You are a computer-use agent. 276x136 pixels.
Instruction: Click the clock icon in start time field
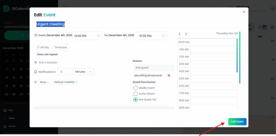pyautogui.click(x=99, y=36)
